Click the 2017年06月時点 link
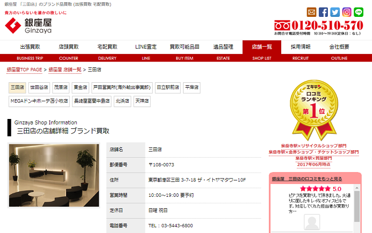Screen dimensions: 372x233 pyautogui.click(x=313, y=164)
